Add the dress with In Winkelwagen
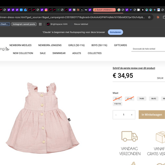Viewport: 165px width, 165px height. coord(152,115)
